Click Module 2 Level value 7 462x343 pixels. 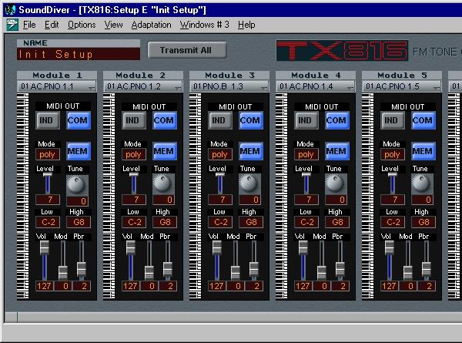point(134,200)
